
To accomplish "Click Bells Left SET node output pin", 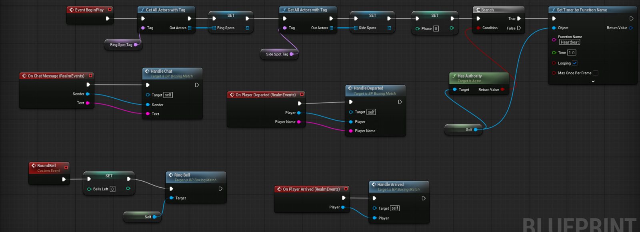I will pyautogui.click(x=128, y=188).
